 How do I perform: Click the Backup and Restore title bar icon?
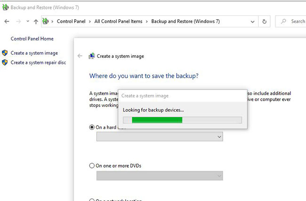tap(5, 8)
